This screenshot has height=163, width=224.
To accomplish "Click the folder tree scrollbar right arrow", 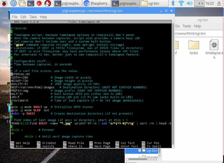I will pyautogui.click(x=156, y=159).
